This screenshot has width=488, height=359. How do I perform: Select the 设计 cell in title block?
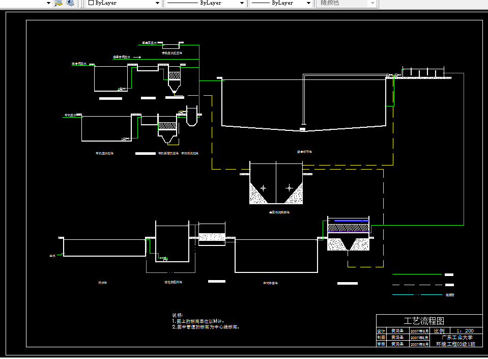point(381,331)
